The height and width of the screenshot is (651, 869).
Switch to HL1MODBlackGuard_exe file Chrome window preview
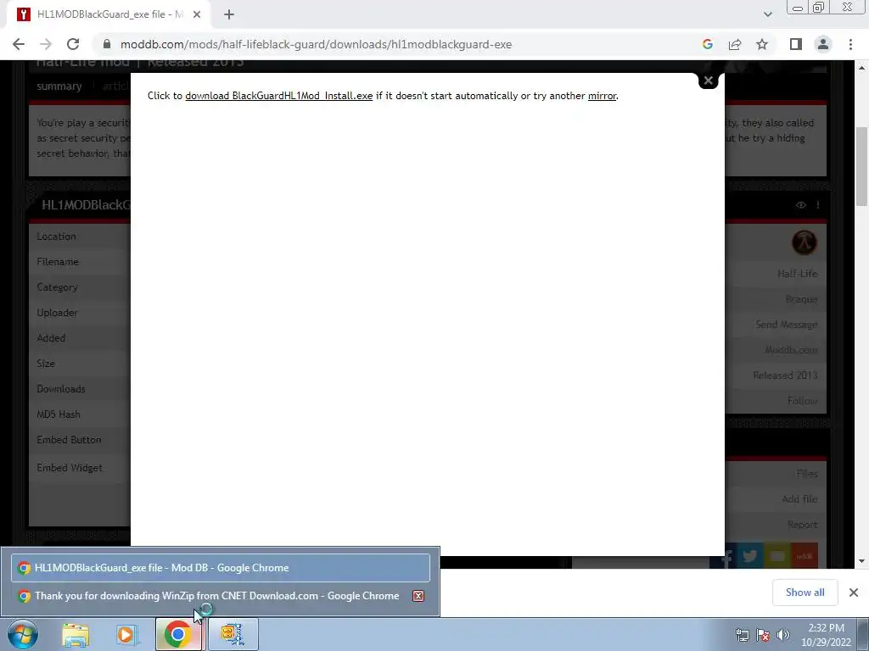tap(221, 568)
